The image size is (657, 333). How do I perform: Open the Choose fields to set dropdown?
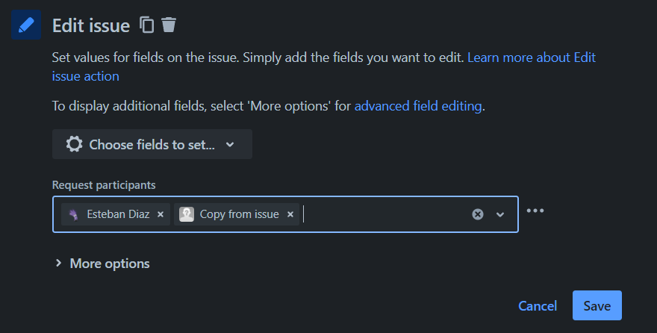pyautogui.click(x=152, y=144)
